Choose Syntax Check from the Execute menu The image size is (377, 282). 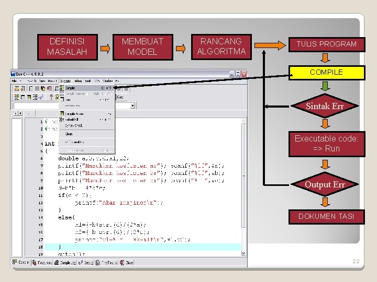pyautogui.click(x=86, y=125)
